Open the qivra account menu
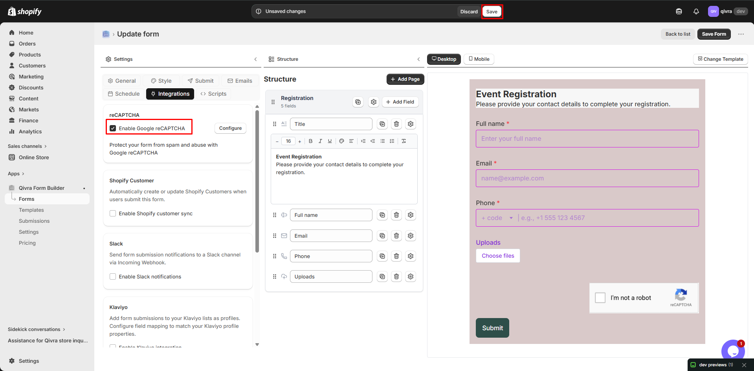 coord(728,11)
